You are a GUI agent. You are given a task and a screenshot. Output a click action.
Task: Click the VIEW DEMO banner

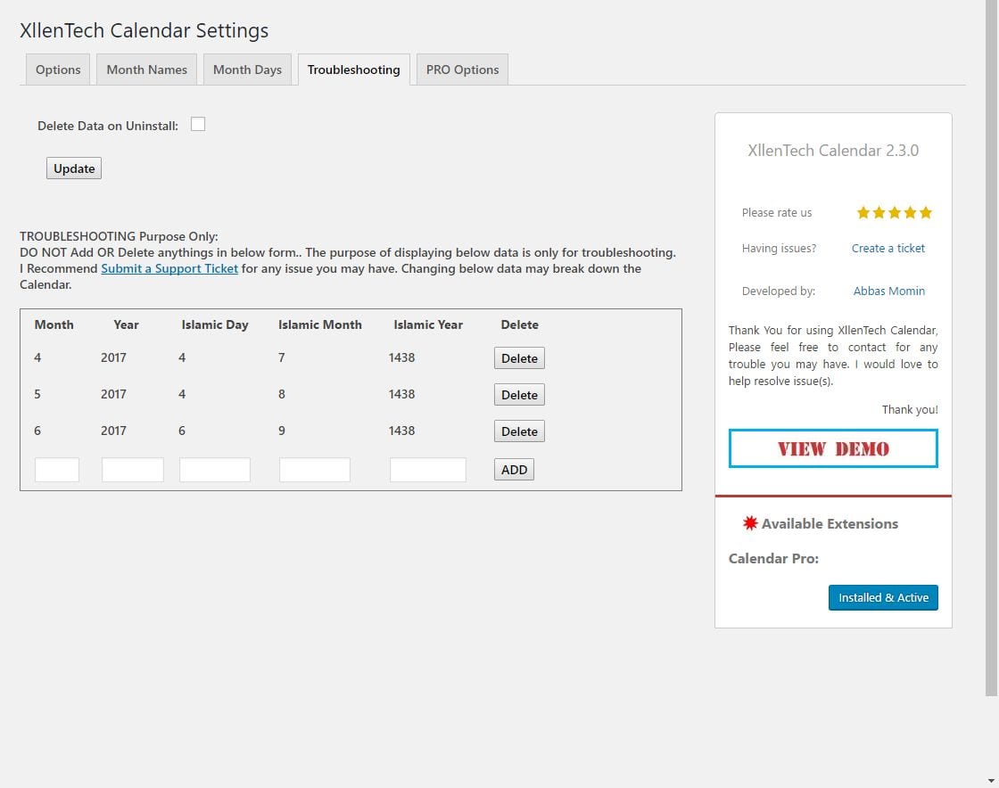pyautogui.click(x=833, y=448)
